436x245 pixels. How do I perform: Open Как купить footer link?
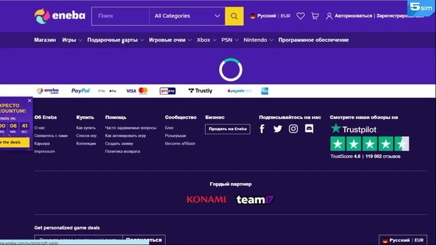(x=86, y=128)
